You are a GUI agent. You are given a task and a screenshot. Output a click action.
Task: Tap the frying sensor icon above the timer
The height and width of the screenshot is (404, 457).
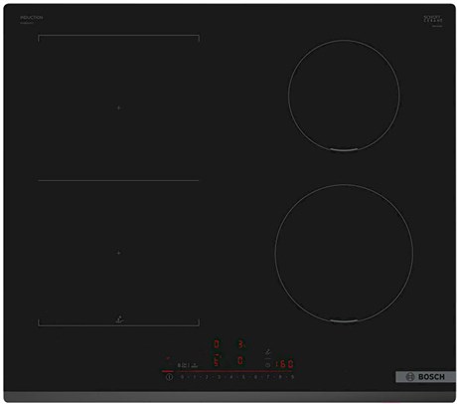(x=267, y=352)
